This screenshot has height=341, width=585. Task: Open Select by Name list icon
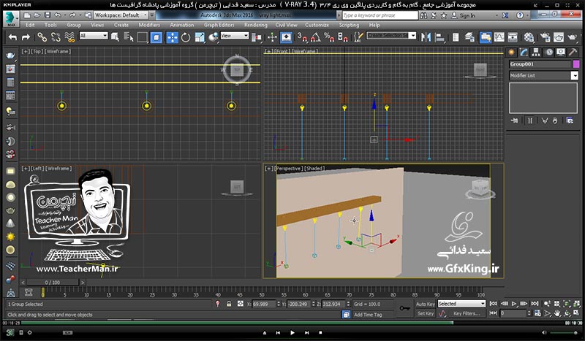click(129, 37)
